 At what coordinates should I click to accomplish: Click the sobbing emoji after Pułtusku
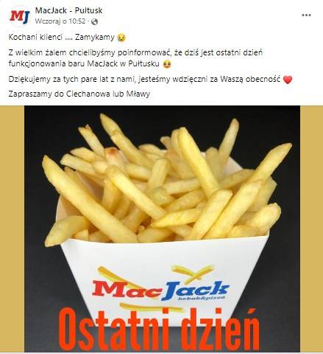[167, 64]
